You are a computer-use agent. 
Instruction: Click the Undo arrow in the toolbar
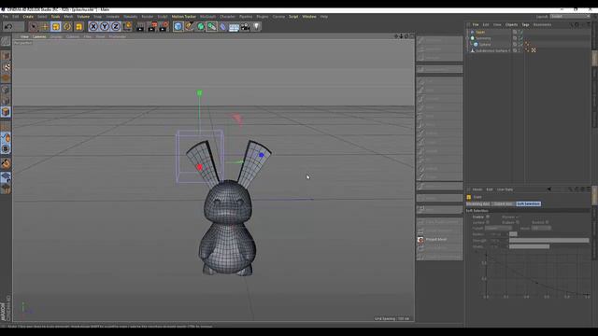[8, 27]
